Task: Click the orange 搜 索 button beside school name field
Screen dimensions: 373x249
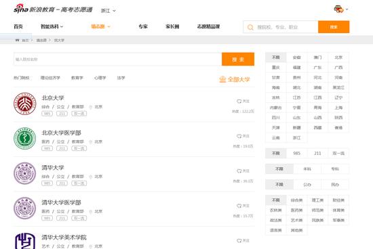Action: click(x=238, y=59)
